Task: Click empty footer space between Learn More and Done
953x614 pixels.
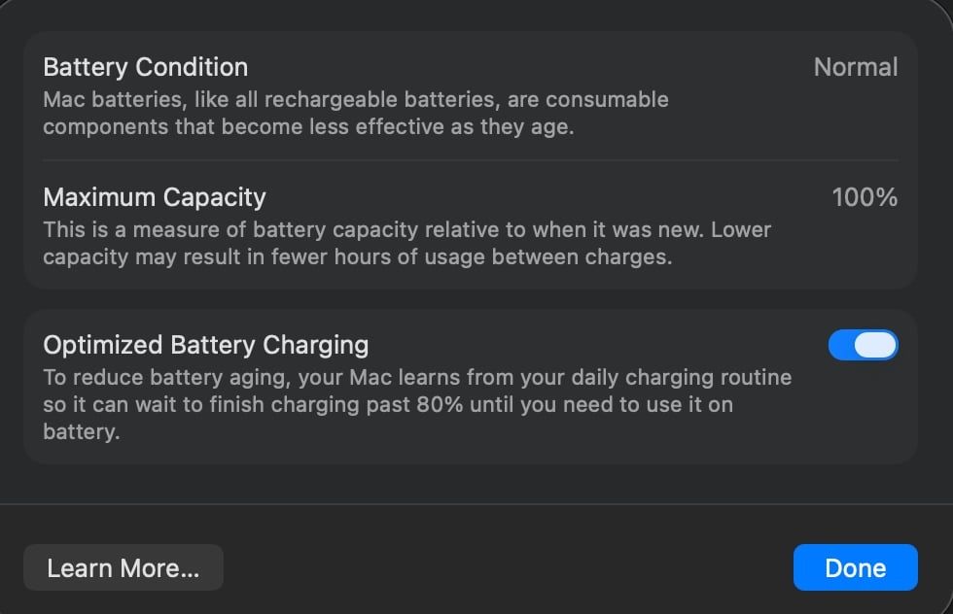Action: pos(506,568)
